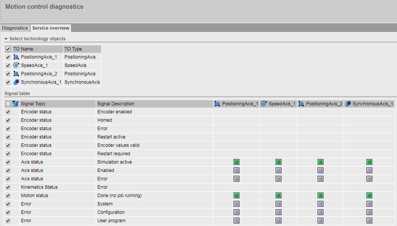Click the green Done indicator for PositioningAxis_2
397x226 pixels.
tap(320, 195)
